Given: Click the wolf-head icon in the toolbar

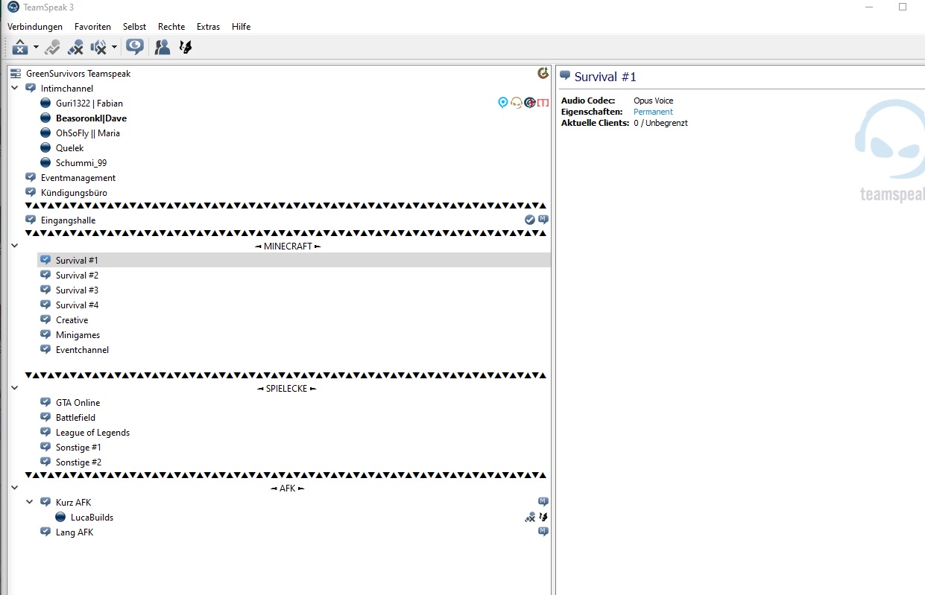Looking at the screenshot, I should [x=186, y=48].
